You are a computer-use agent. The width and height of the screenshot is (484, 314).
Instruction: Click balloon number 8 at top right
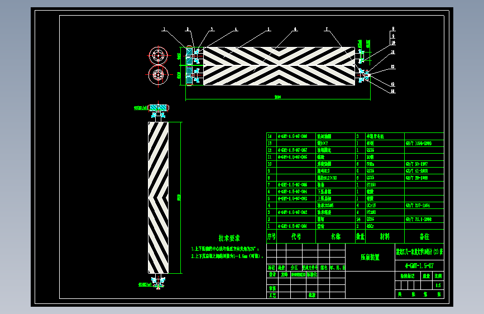pos(393,28)
